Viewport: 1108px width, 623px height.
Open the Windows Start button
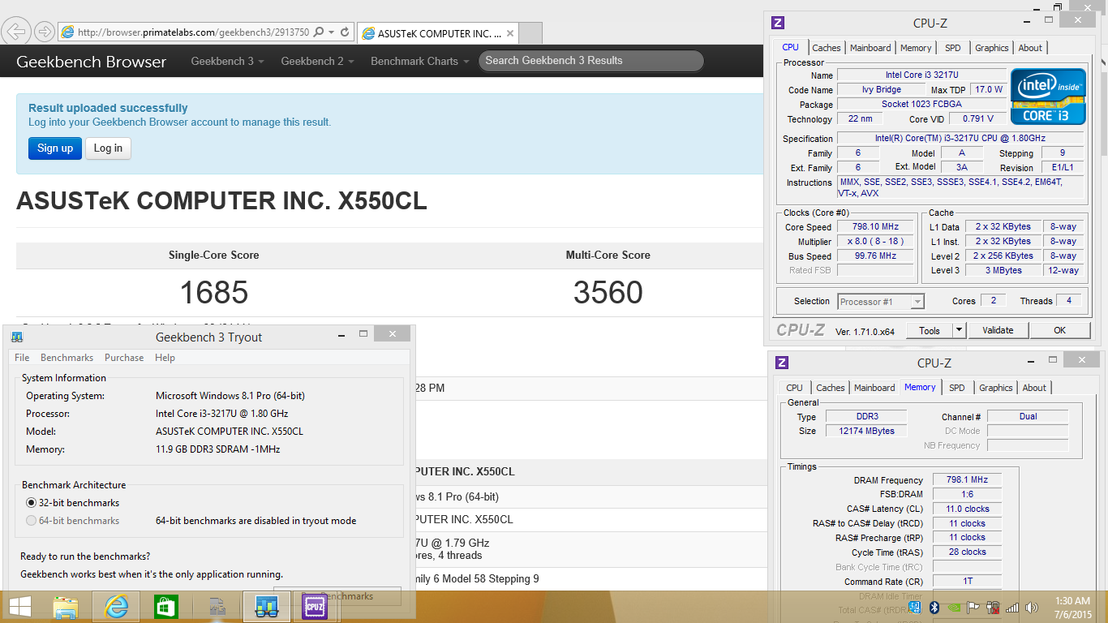pyautogui.click(x=20, y=607)
